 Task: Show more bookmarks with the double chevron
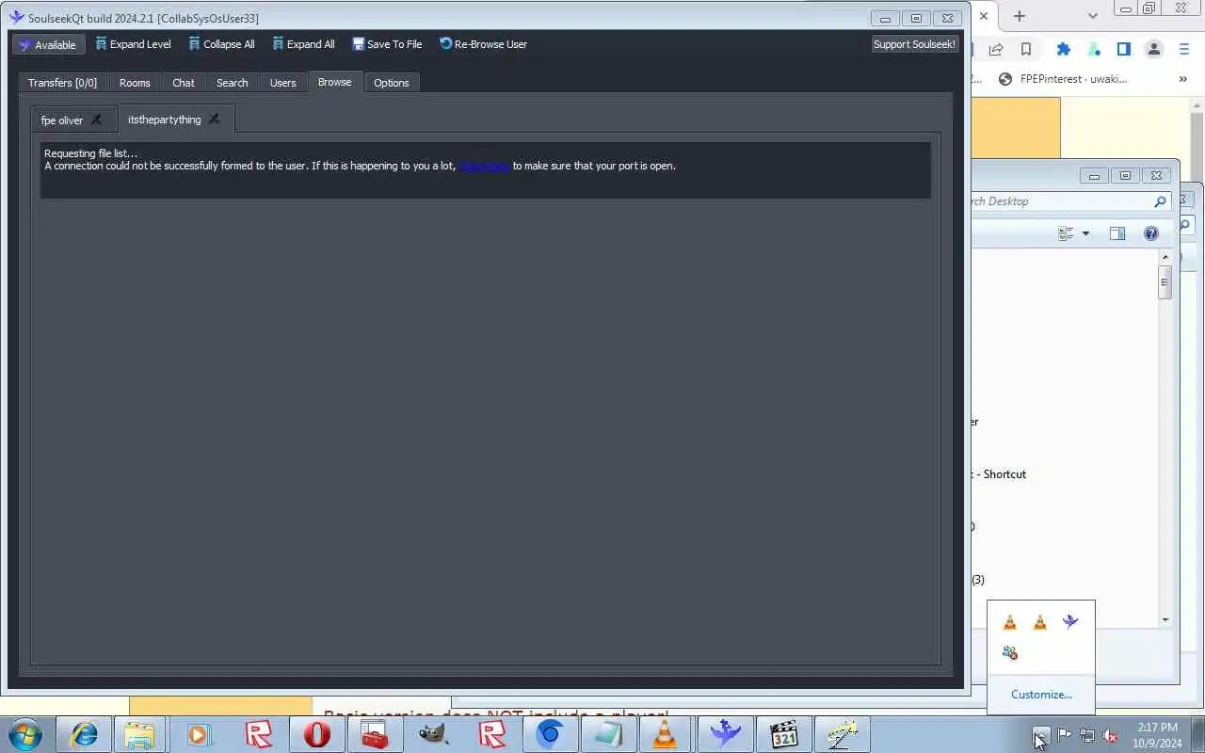tap(1183, 79)
